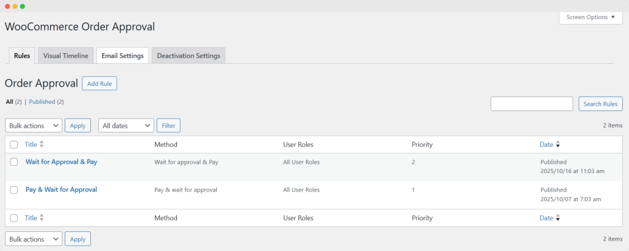Click the sort arrow beside top Date header
The width and height of the screenshot is (629, 251).
[558, 145]
